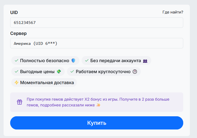The height and width of the screenshot is (138, 197).
Task: Select the 'Моментальная доставка' text
Action: pyautogui.click(x=47, y=82)
